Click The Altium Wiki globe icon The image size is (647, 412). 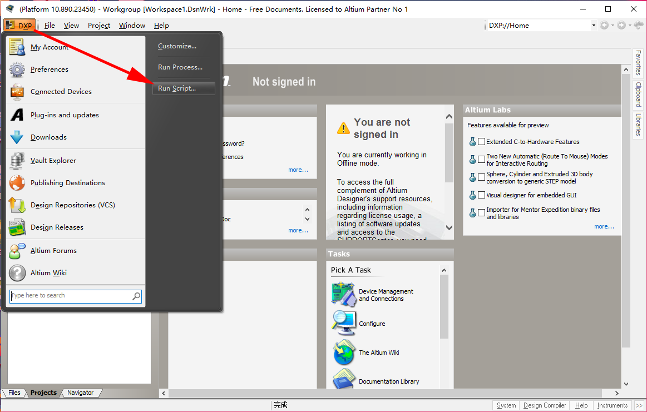click(x=343, y=352)
